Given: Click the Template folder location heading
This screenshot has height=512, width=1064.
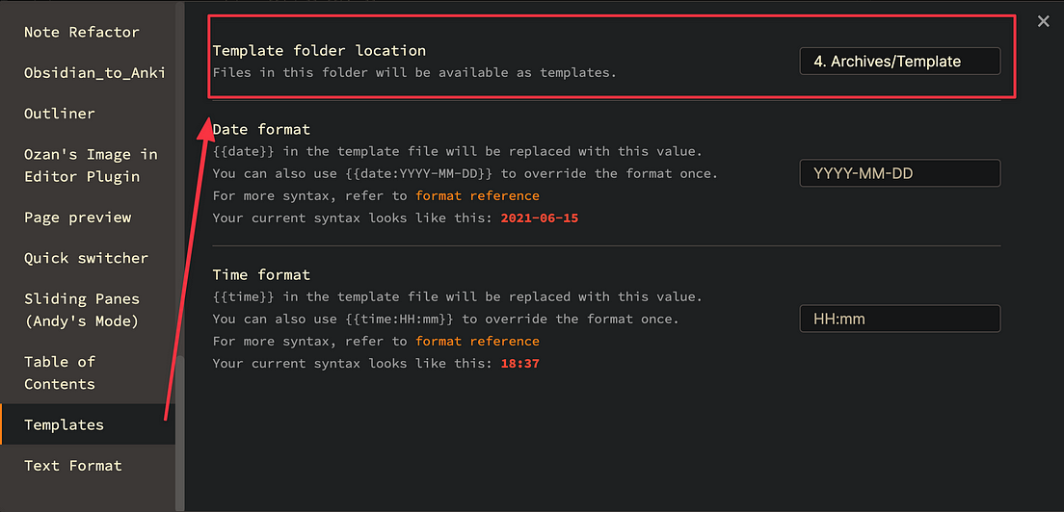Looking at the screenshot, I should pyautogui.click(x=319, y=50).
